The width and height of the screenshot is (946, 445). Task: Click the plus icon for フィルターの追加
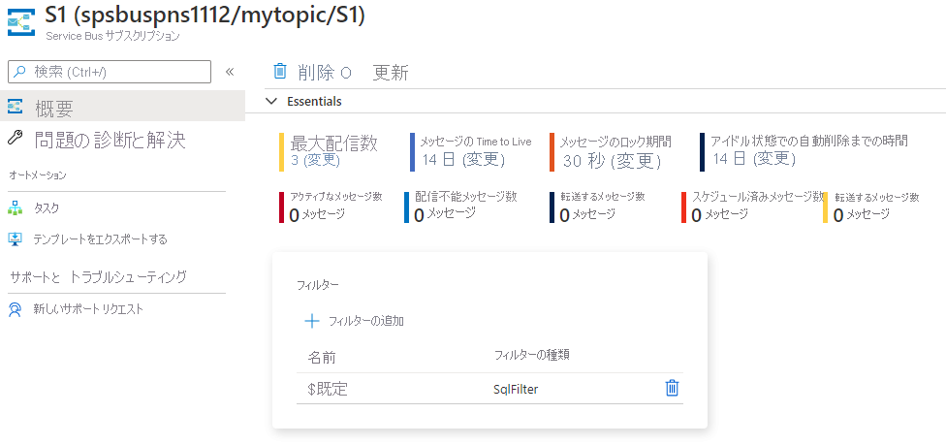pos(312,321)
